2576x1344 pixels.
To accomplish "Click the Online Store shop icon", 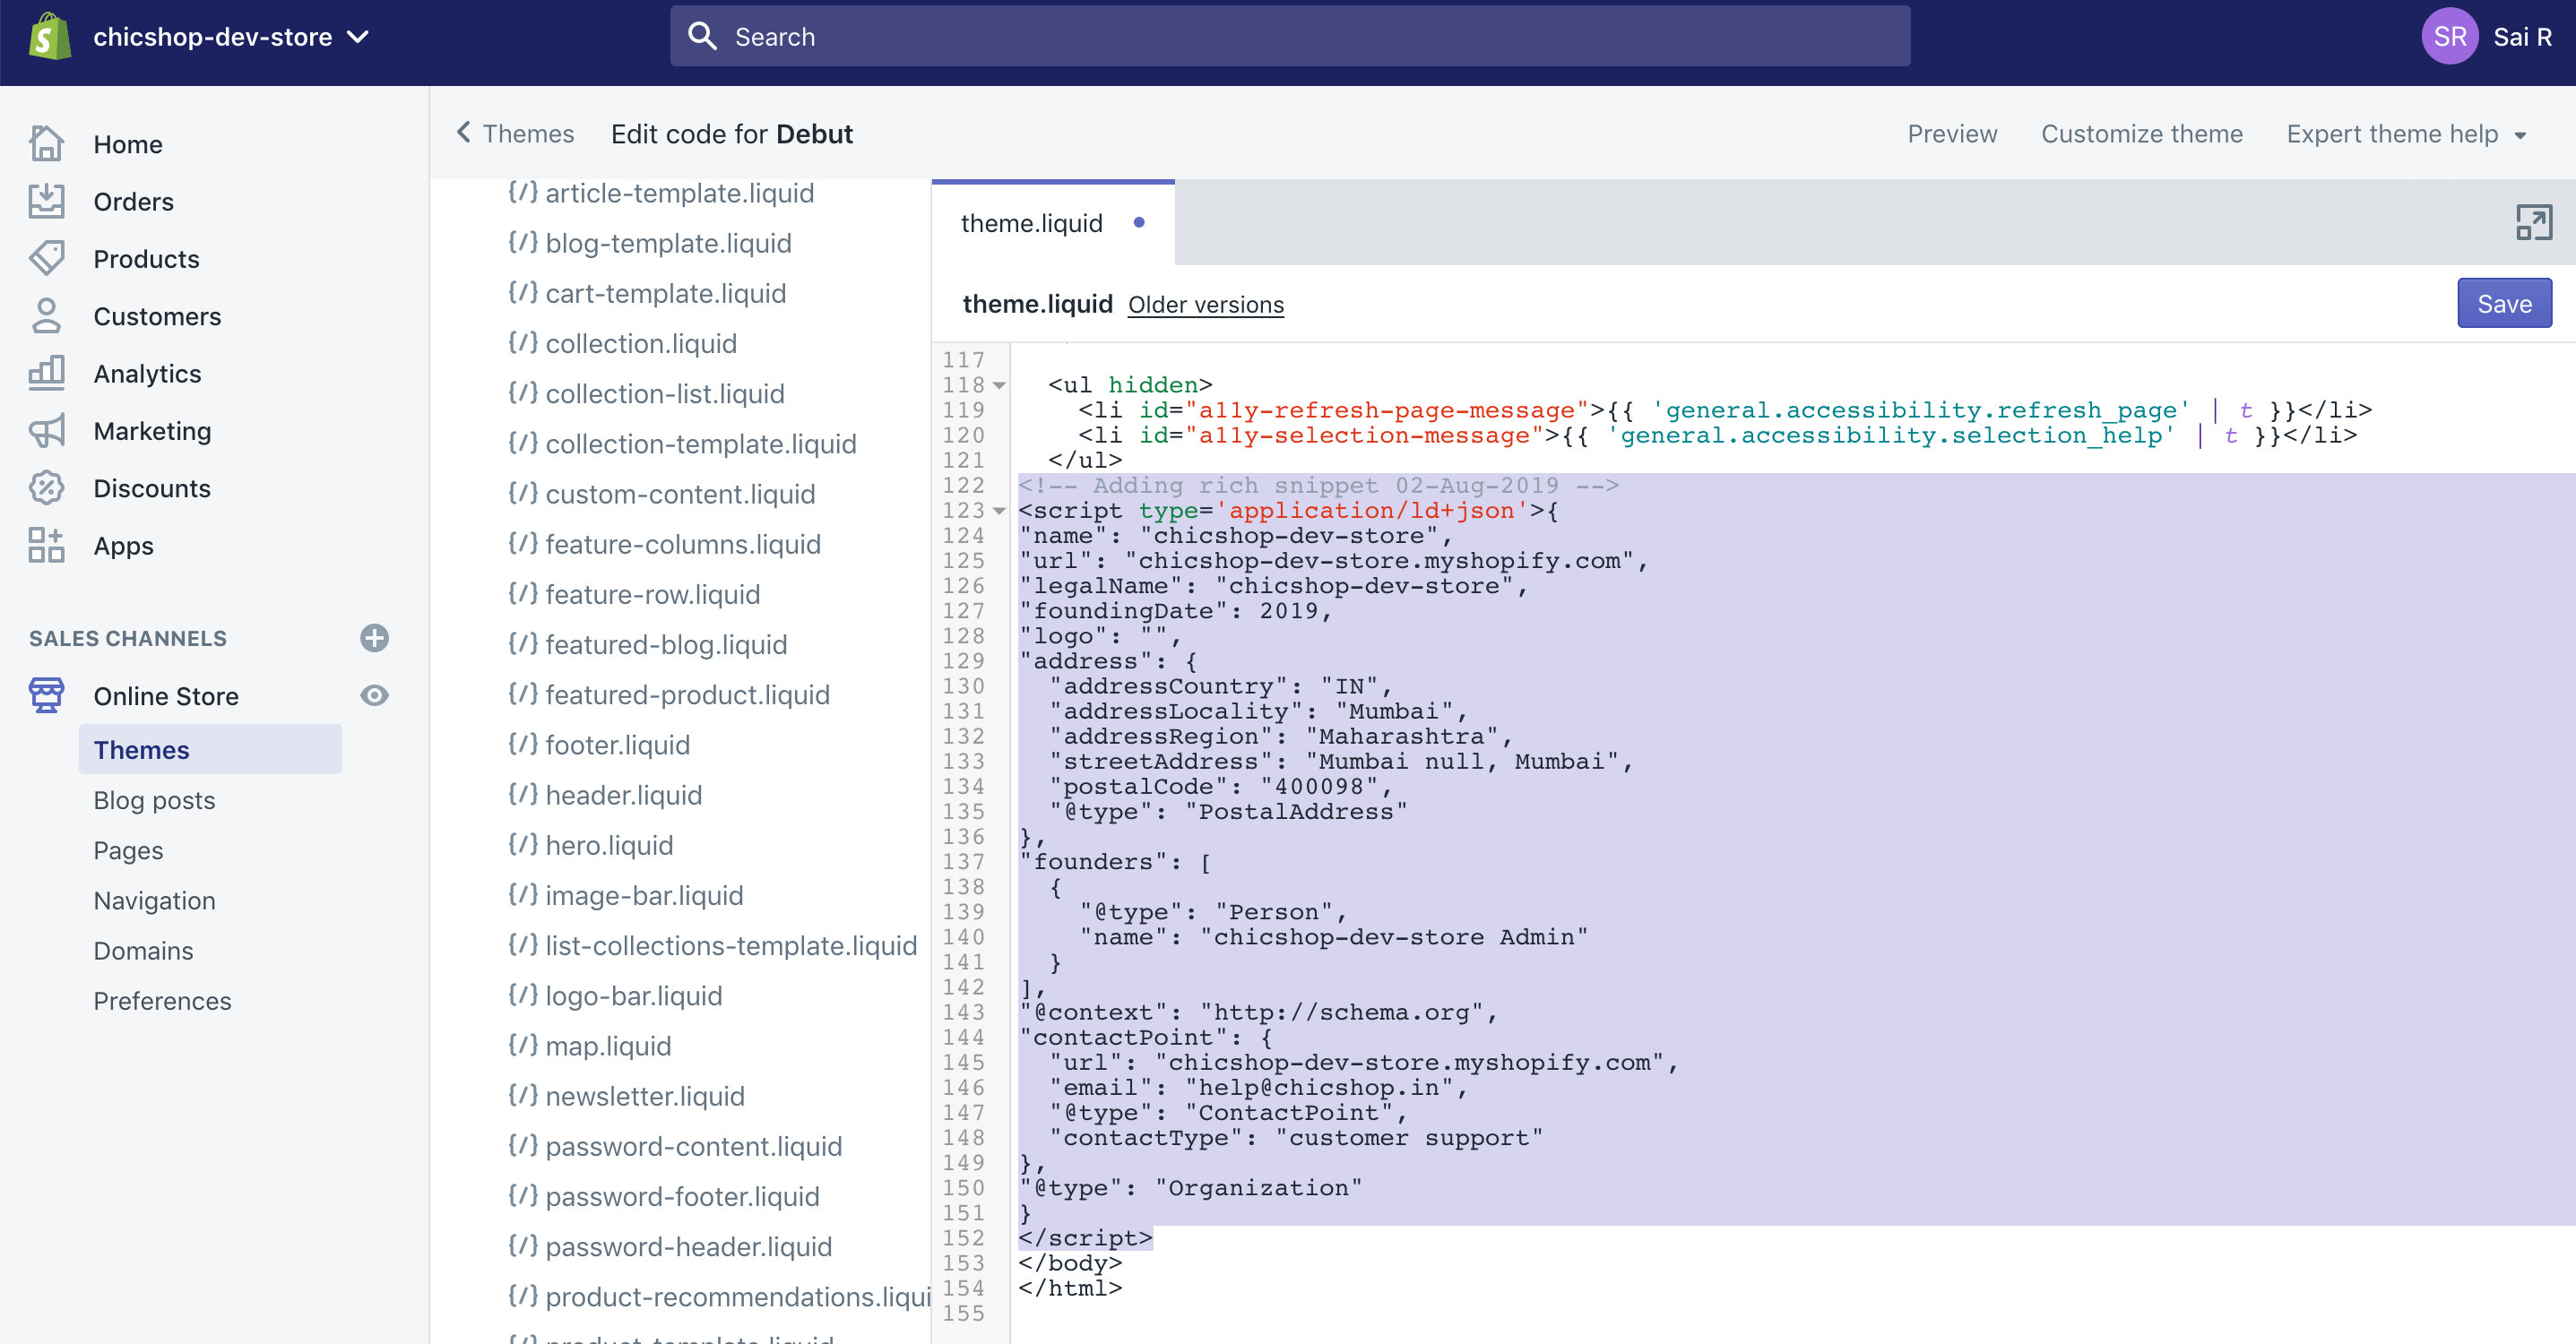I will (47, 695).
